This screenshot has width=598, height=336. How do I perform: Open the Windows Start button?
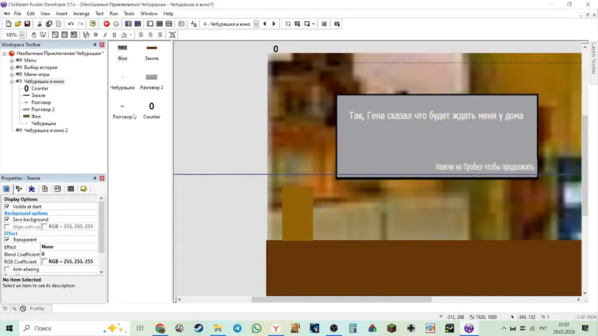9,328
